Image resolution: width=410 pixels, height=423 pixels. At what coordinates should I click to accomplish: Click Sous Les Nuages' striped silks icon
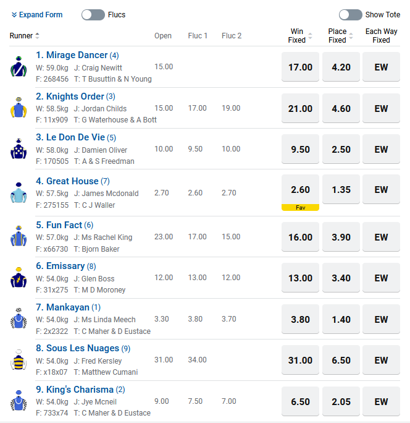click(x=19, y=360)
